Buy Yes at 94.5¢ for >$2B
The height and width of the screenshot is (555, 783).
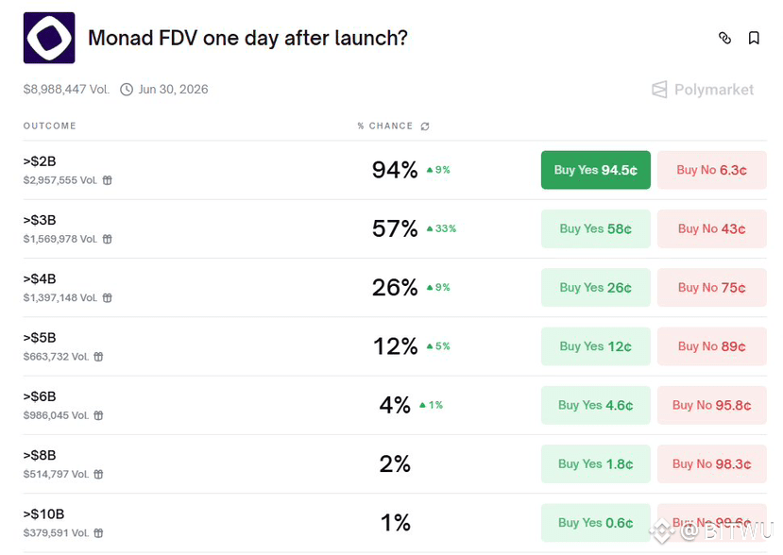[595, 170]
